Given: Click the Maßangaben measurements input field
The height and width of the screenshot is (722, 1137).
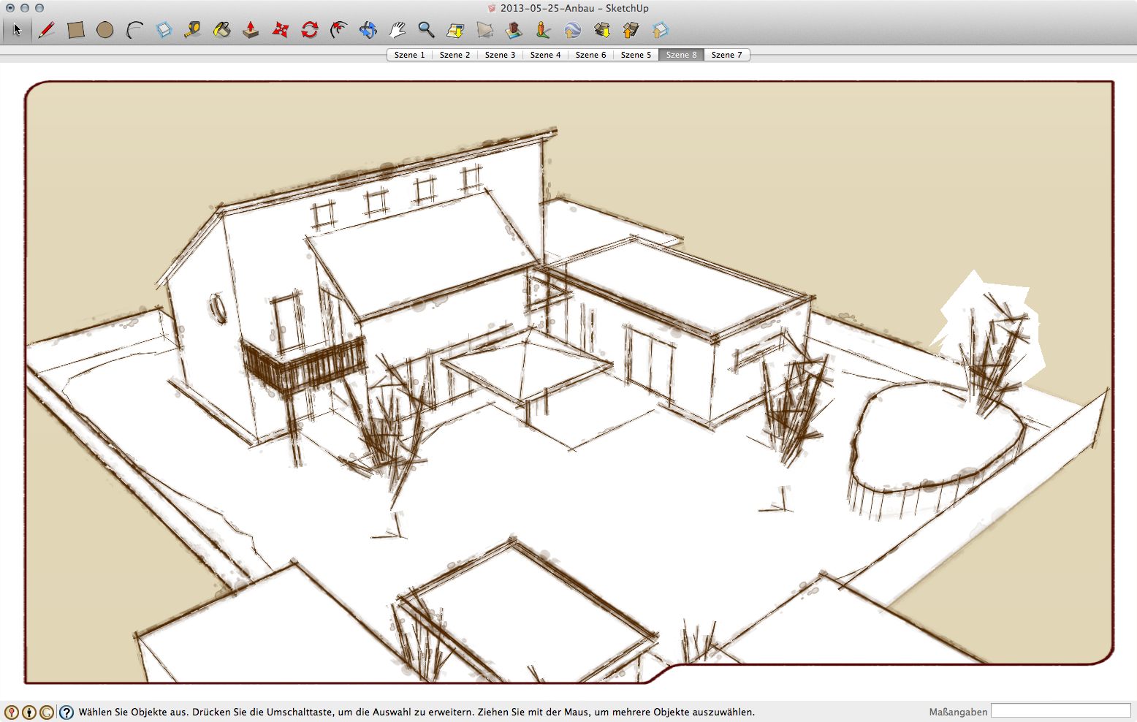Looking at the screenshot, I should click(x=1060, y=711).
